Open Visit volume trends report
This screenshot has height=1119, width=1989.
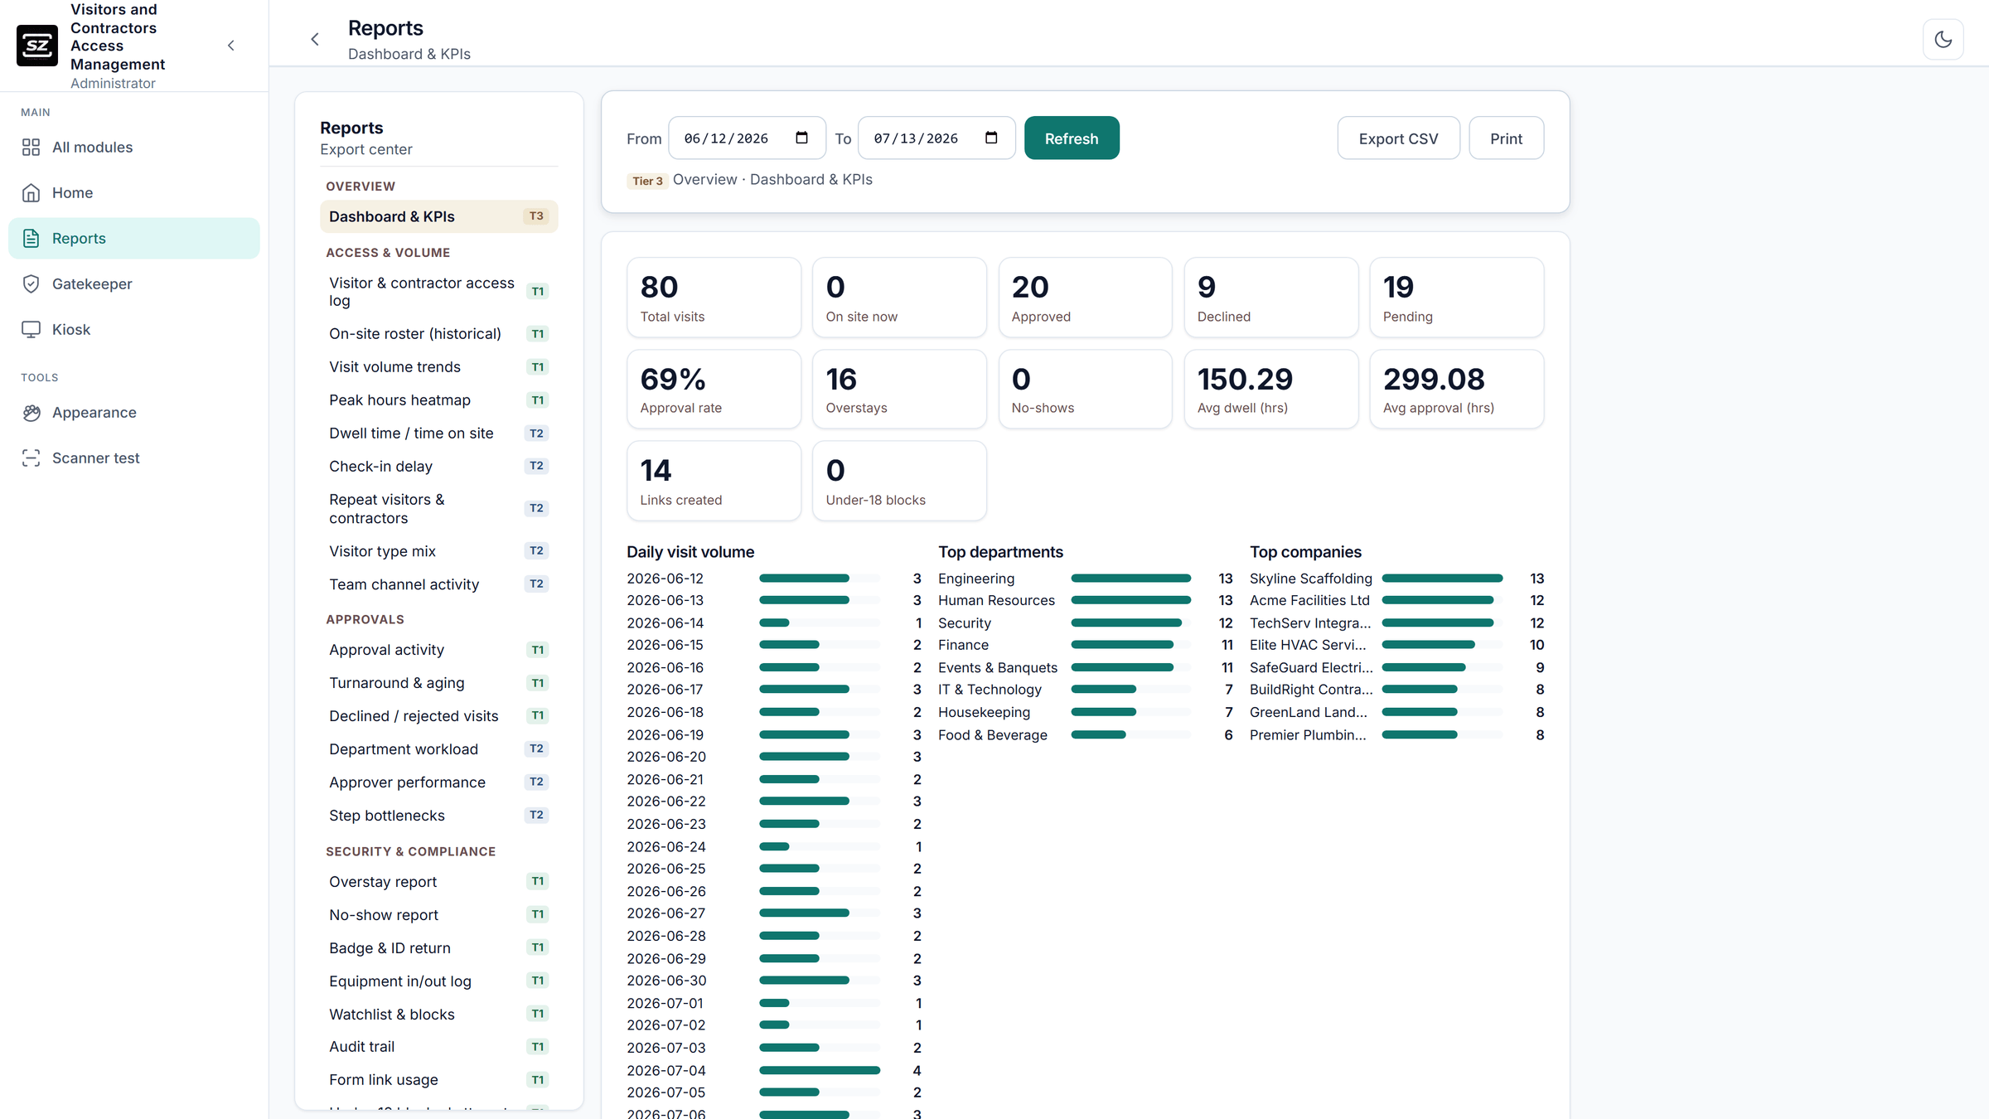coord(438,366)
